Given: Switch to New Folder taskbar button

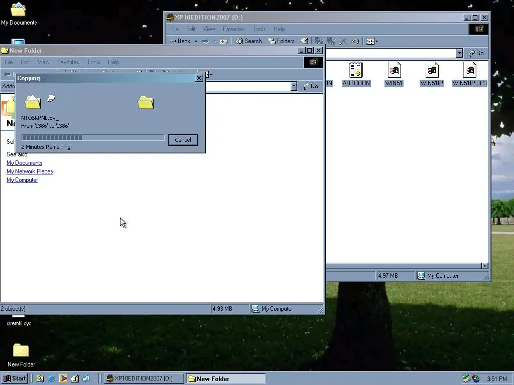Looking at the screenshot, I should (x=225, y=378).
